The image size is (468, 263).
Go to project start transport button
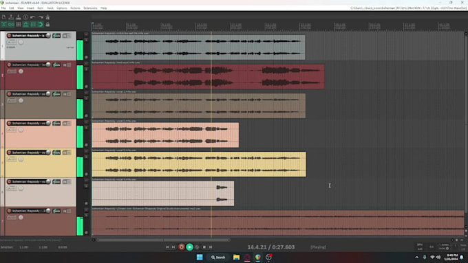coord(167,247)
